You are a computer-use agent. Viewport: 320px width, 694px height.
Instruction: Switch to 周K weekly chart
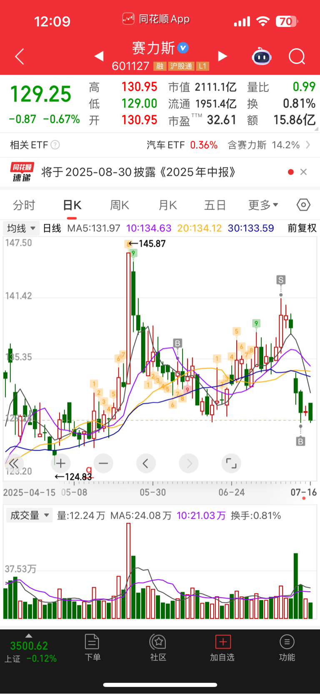point(120,205)
